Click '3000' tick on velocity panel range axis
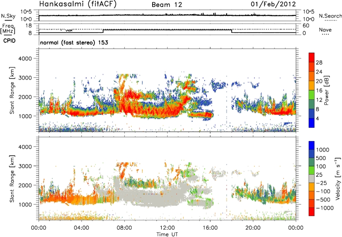The height and width of the screenshot is (237, 342). (x=25, y=166)
